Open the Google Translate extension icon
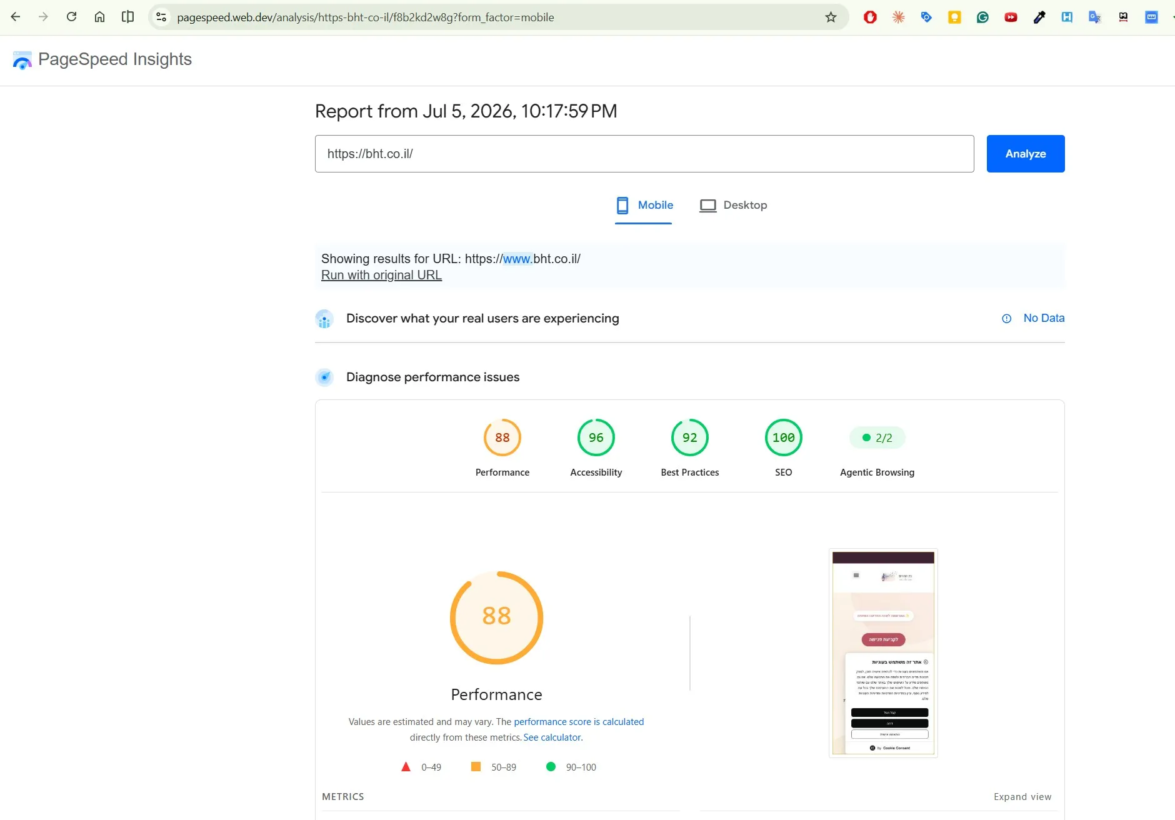1175x820 pixels. [x=1095, y=17]
